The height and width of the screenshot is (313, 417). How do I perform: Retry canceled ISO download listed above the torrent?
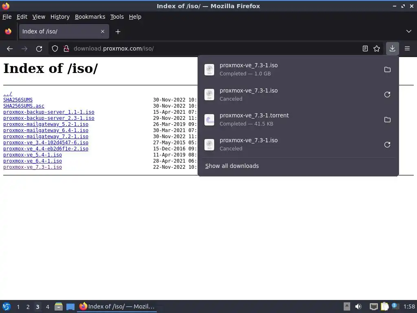pyautogui.click(x=387, y=95)
